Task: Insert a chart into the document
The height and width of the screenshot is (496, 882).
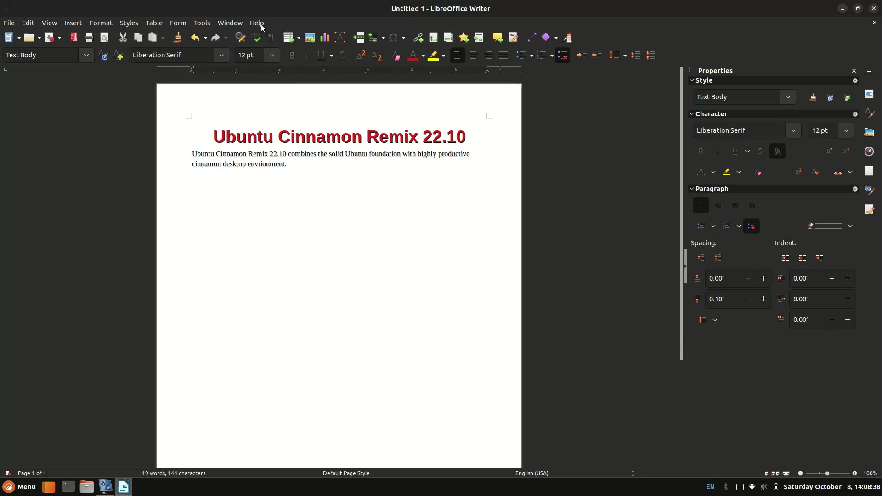Action: pos(325,37)
